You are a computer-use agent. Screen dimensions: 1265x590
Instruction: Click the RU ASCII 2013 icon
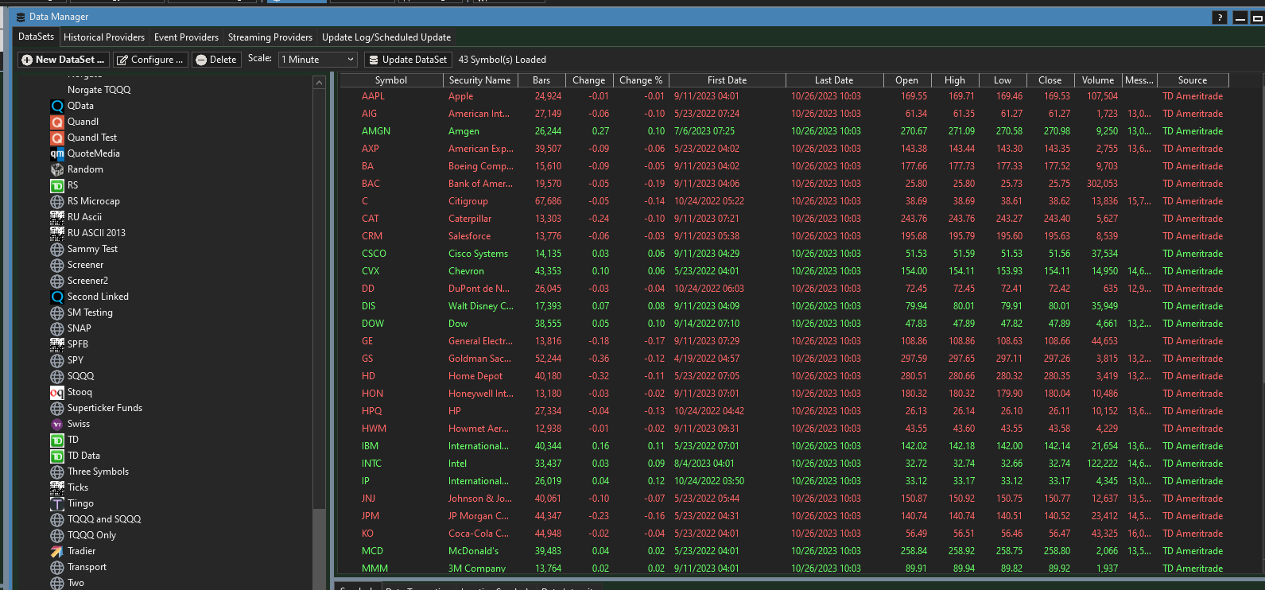57,233
